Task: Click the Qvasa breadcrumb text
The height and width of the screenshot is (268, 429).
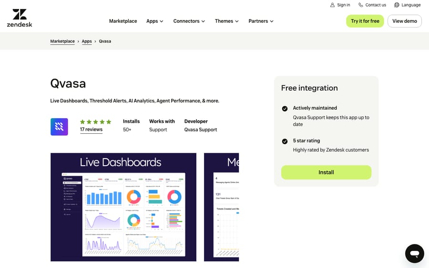Action: 105,41
